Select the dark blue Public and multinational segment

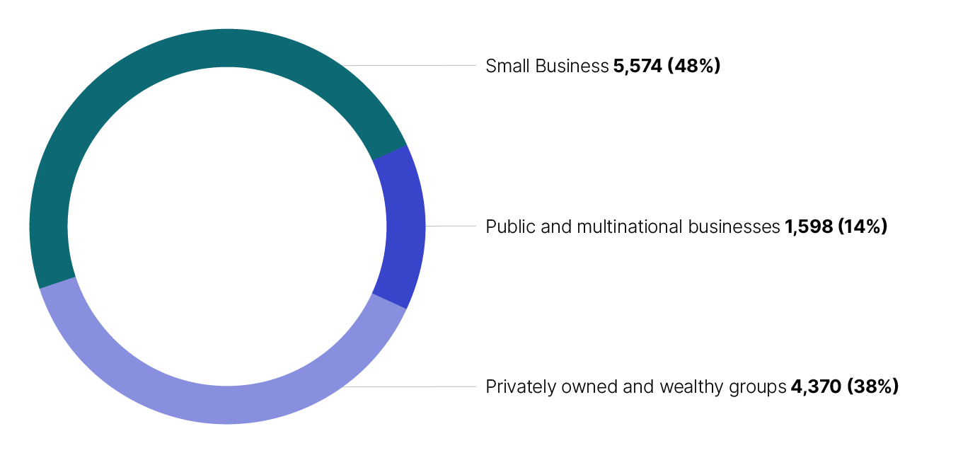(400, 226)
